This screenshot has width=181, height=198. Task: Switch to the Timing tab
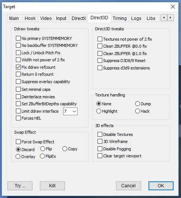[120, 18]
